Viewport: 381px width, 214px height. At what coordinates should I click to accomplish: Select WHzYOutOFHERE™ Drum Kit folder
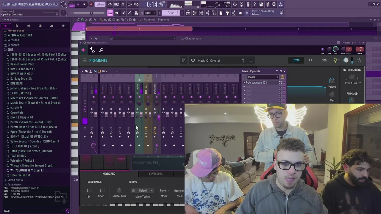point(27,170)
